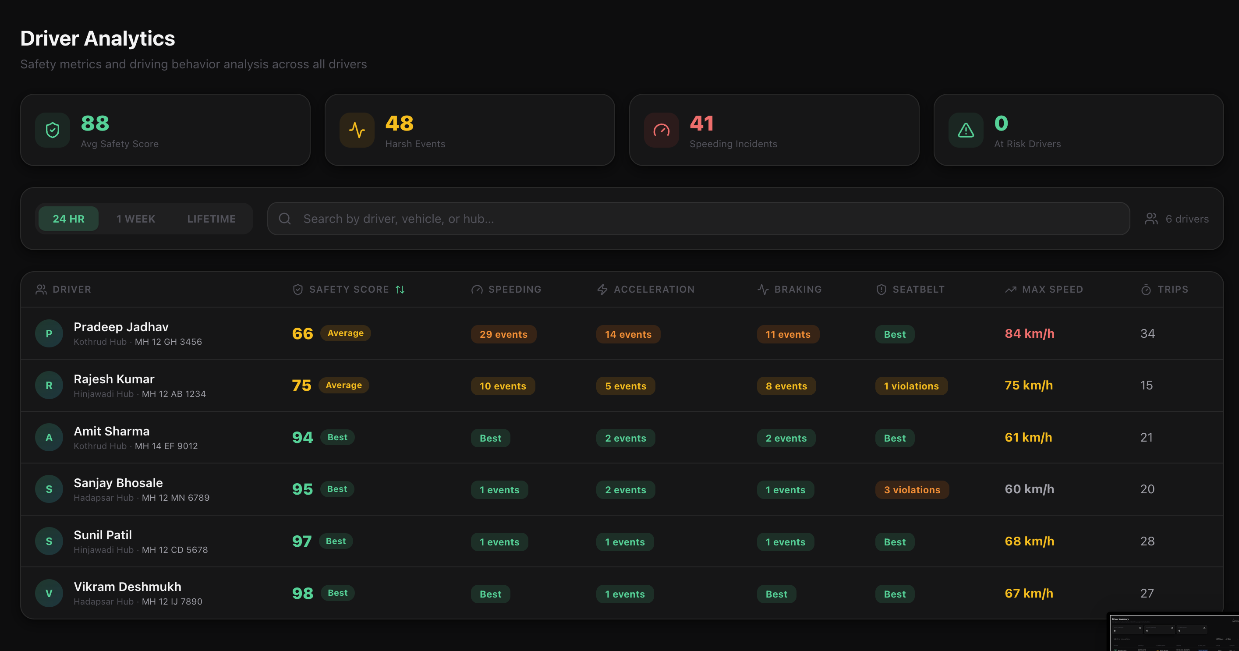Click the sort arrows next to Safety Score

(400, 290)
